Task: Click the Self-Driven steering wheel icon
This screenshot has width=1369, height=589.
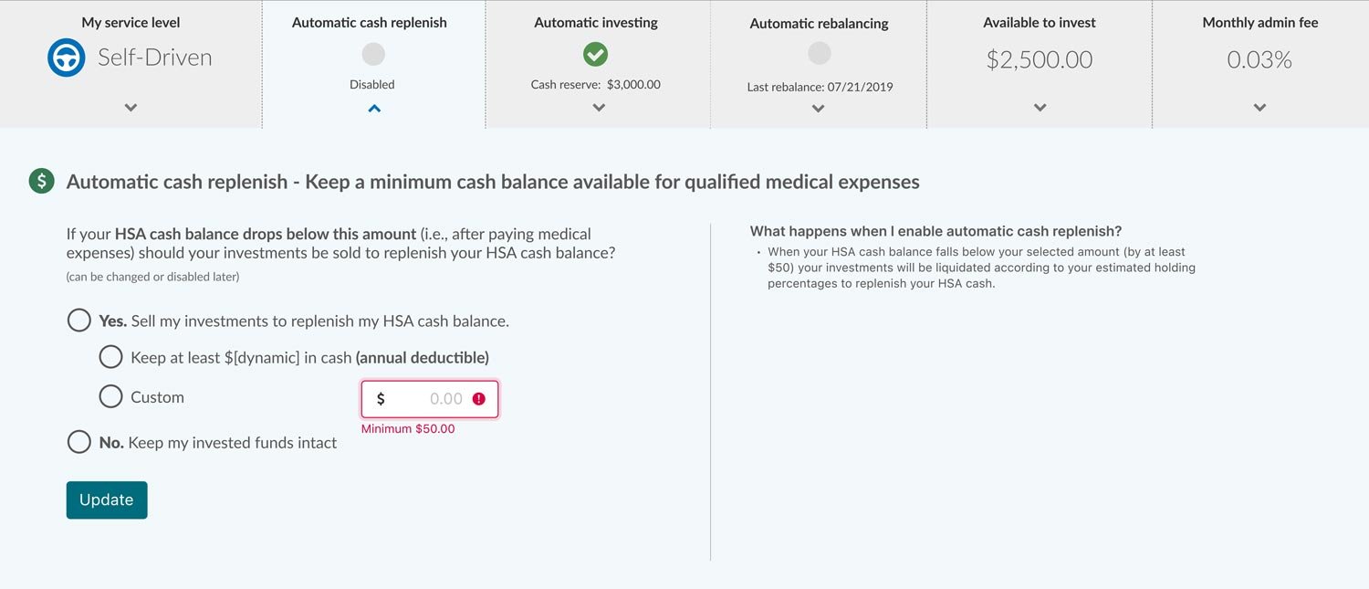Action: click(x=66, y=58)
